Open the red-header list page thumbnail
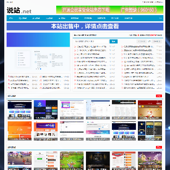The image size is (170, 170). coord(124,161)
